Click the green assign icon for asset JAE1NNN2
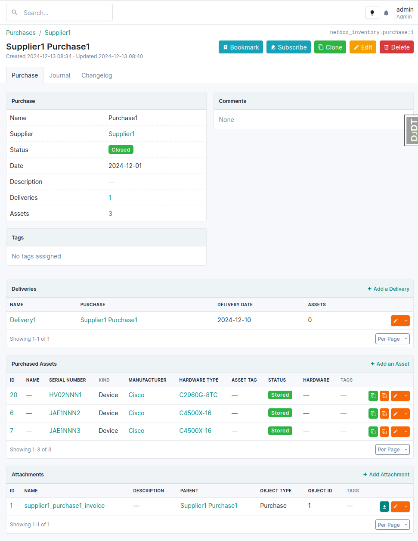The image size is (418, 541). [x=373, y=414]
